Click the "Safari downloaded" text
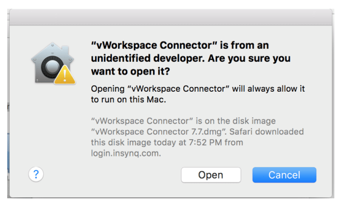340x205 pixels. coord(266,132)
